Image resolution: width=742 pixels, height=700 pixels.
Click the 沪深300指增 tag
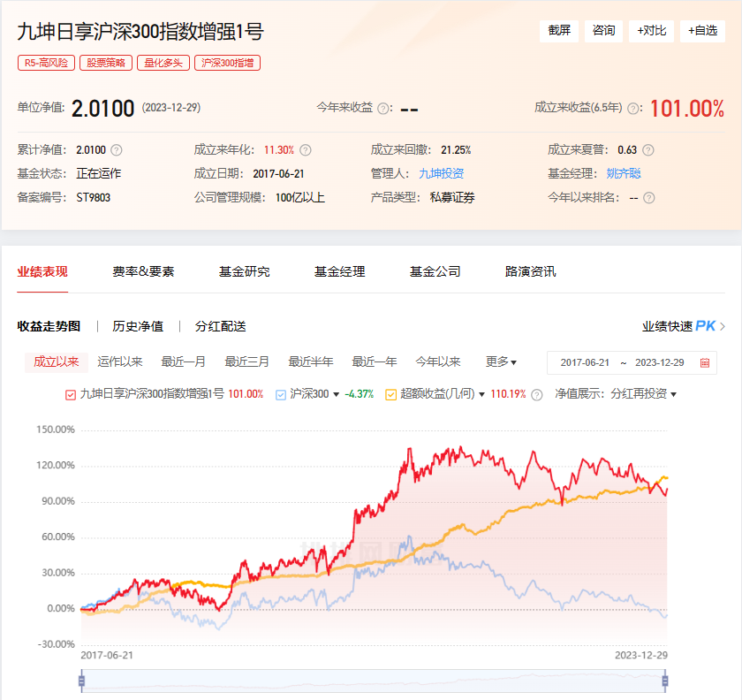click(x=228, y=63)
